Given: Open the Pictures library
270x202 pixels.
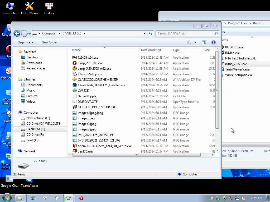Looking at the screenshot, I should [x=32, y=96].
